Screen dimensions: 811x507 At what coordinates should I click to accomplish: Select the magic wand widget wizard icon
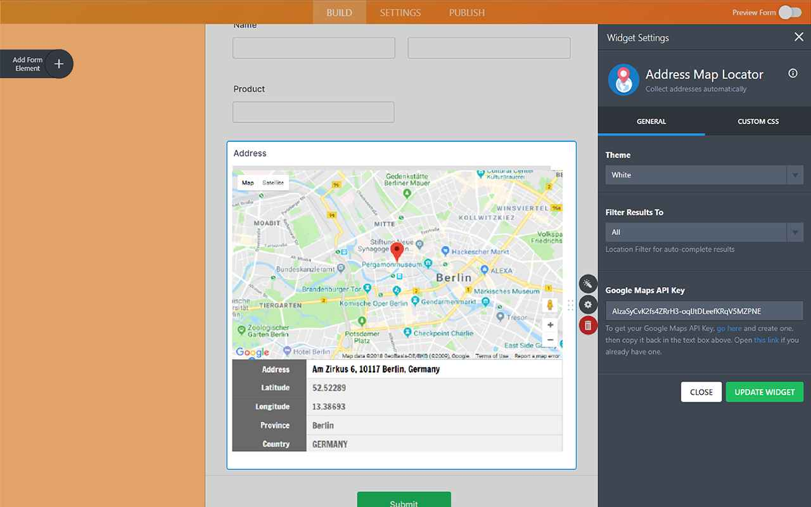tap(588, 284)
